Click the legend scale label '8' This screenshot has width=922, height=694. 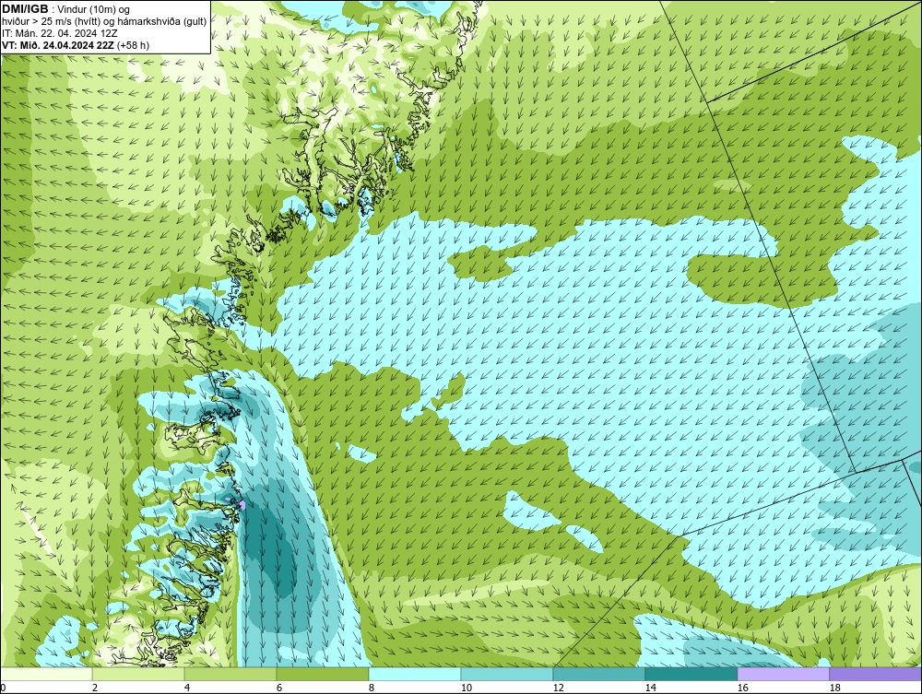[x=371, y=688]
